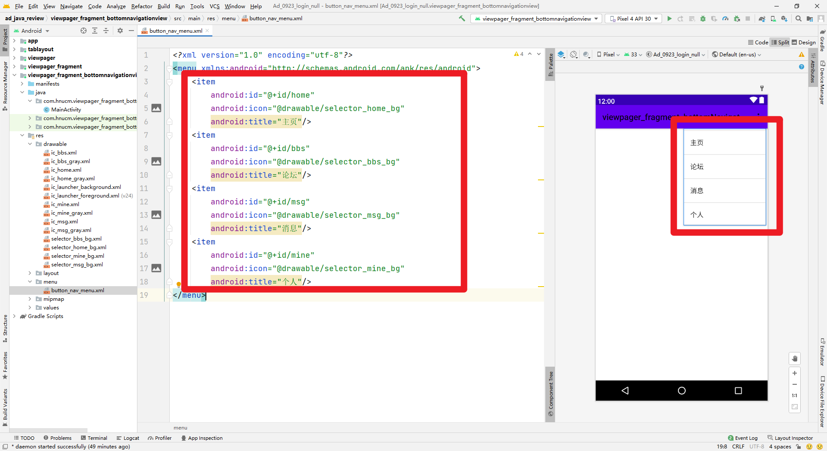Toggle the Palette side panel
The width and height of the screenshot is (827, 451).
(550, 65)
